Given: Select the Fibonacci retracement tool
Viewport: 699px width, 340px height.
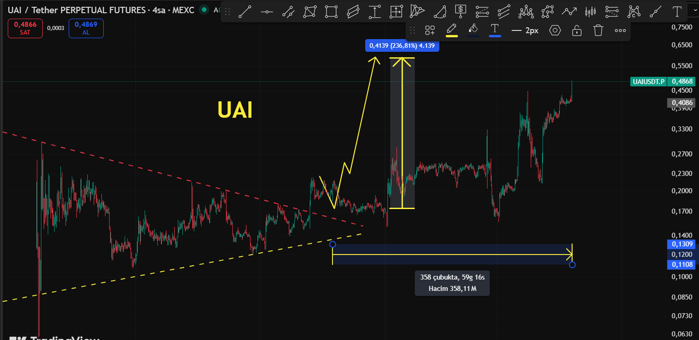Looking at the screenshot, I should point(482,11).
